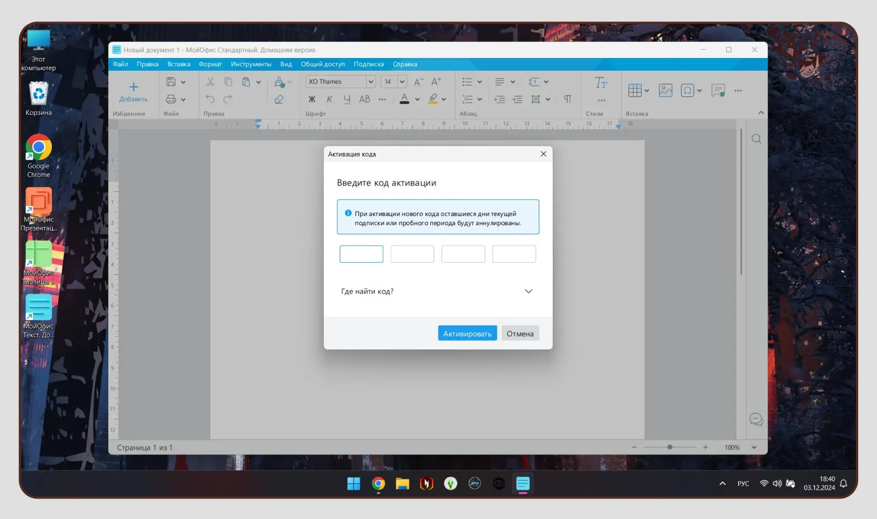This screenshot has height=519, width=877.
Task: Click the text alignment icon
Action: 500,82
